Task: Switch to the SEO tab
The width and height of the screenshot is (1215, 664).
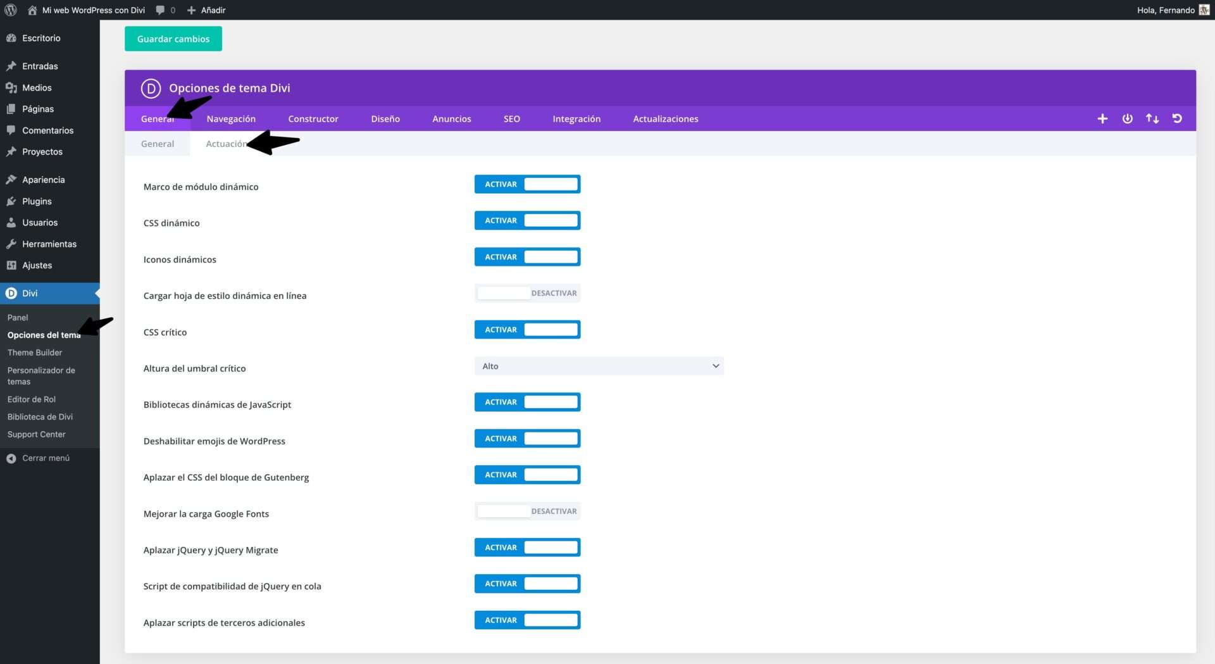Action: tap(511, 118)
